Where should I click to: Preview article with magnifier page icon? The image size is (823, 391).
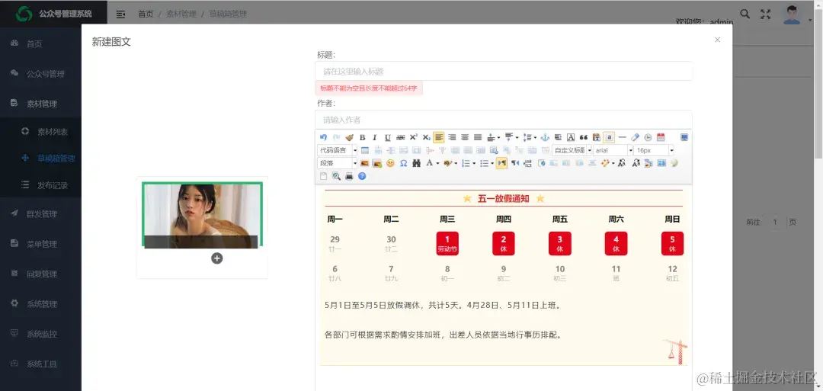(x=337, y=176)
